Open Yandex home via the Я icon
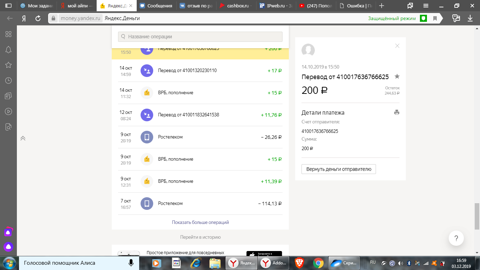Screen dimensions: 480x270 point(24,18)
